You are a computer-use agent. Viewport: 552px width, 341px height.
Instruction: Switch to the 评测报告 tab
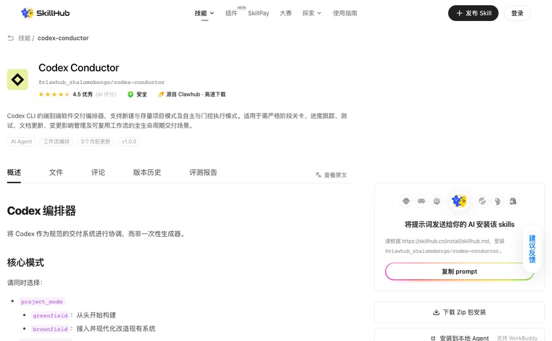click(x=203, y=172)
